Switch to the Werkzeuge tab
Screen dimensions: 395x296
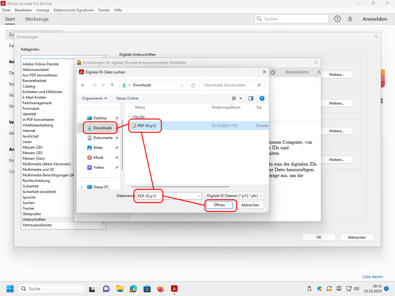(x=37, y=19)
